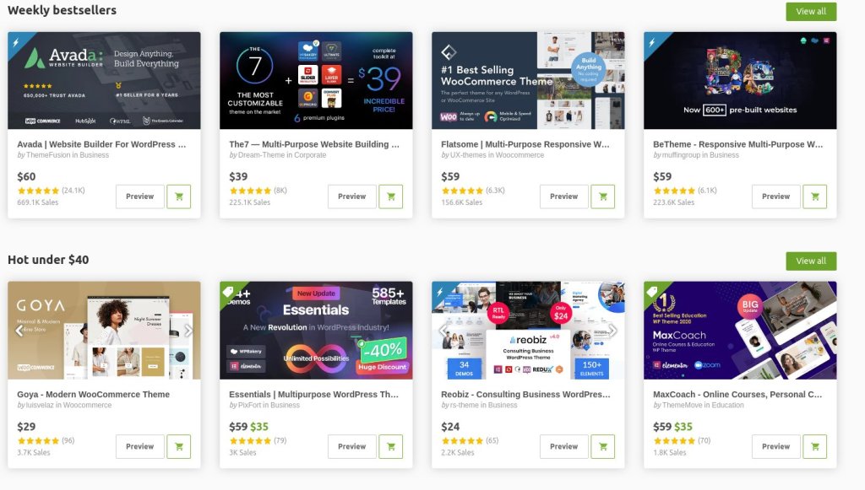Show next Goya preview image
This screenshot has width=865, height=490.
tap(188, 331)
